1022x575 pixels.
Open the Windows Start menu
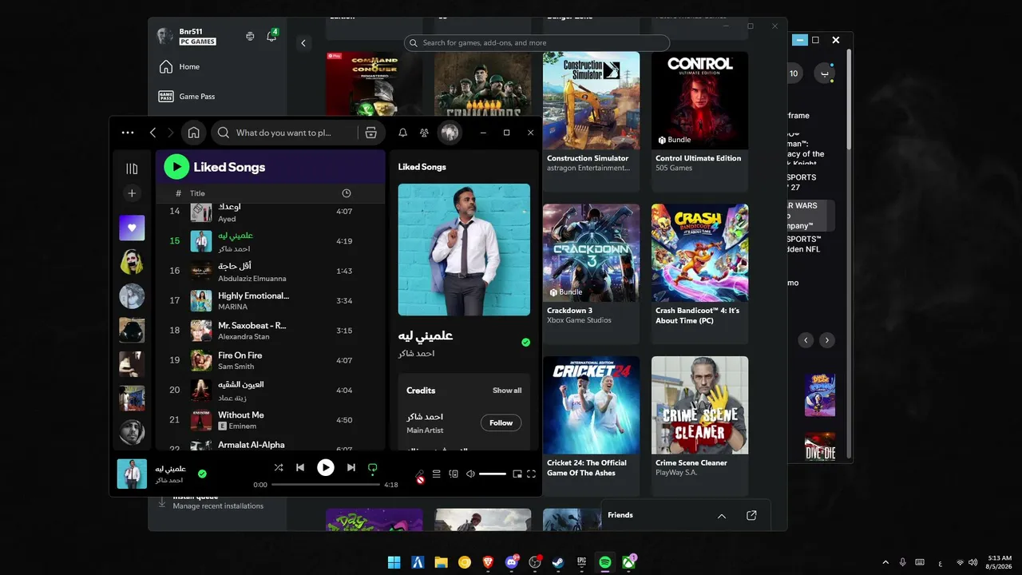click(x=394, y=562)
